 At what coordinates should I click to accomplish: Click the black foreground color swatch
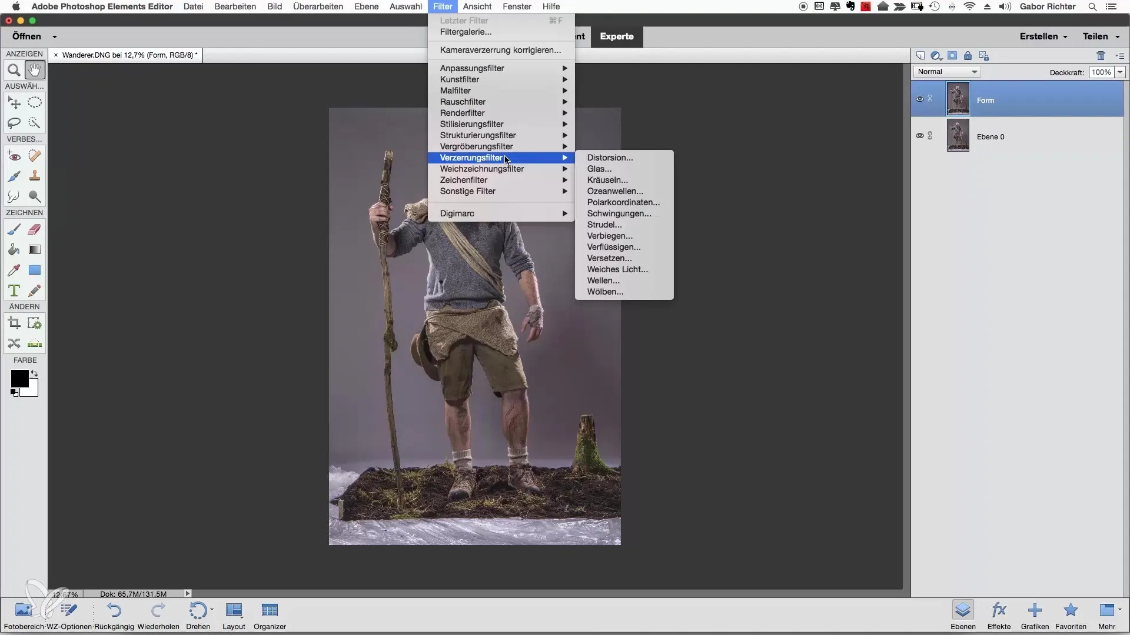click(x=19, y=379)
